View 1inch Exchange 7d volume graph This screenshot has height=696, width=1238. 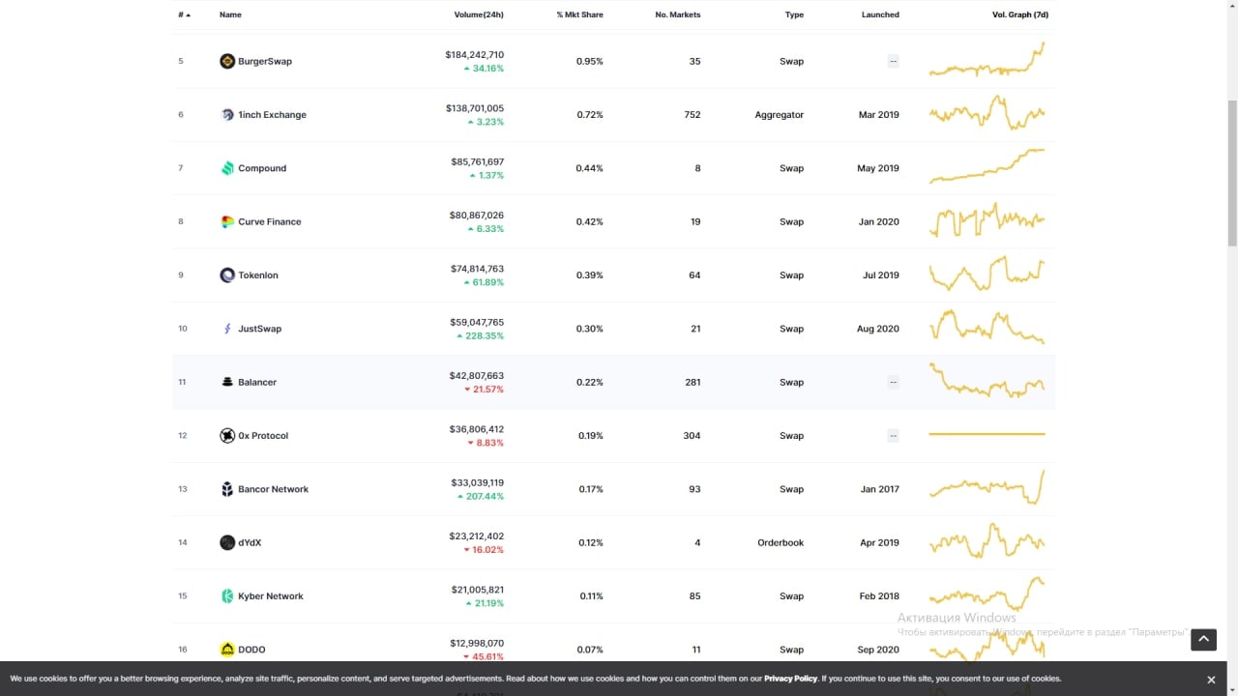[987, 114]
